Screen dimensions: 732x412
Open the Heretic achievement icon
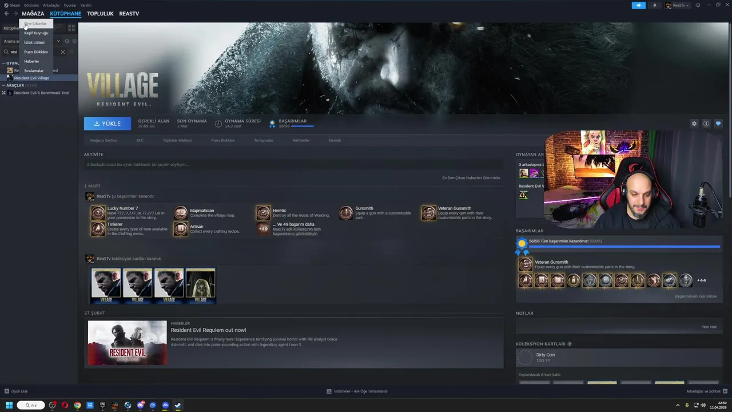pos(263,213)
